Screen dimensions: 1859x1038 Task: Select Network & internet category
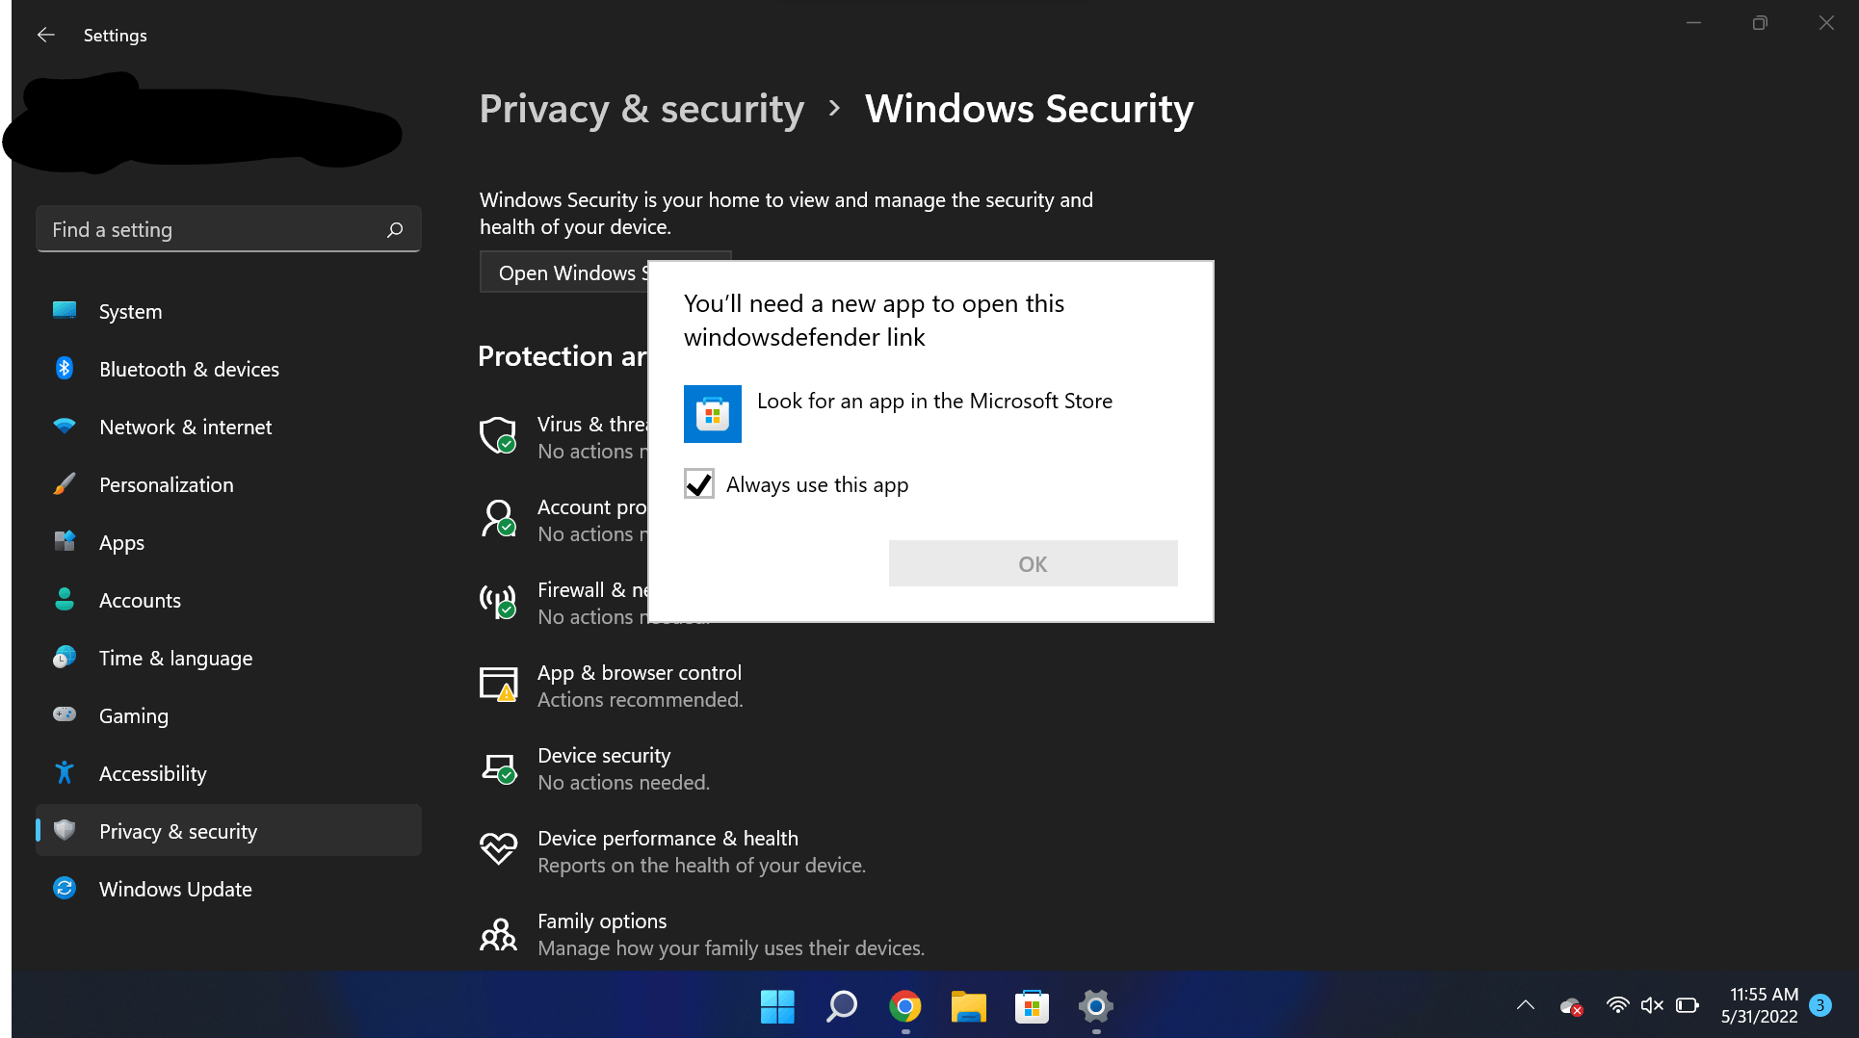[x=228, y=427]
